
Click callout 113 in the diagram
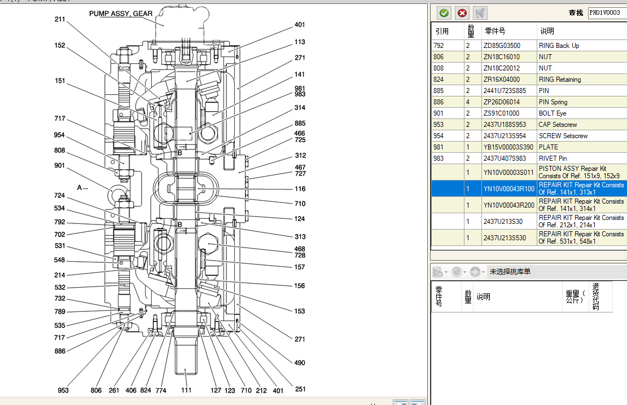[x=300, y=42]
